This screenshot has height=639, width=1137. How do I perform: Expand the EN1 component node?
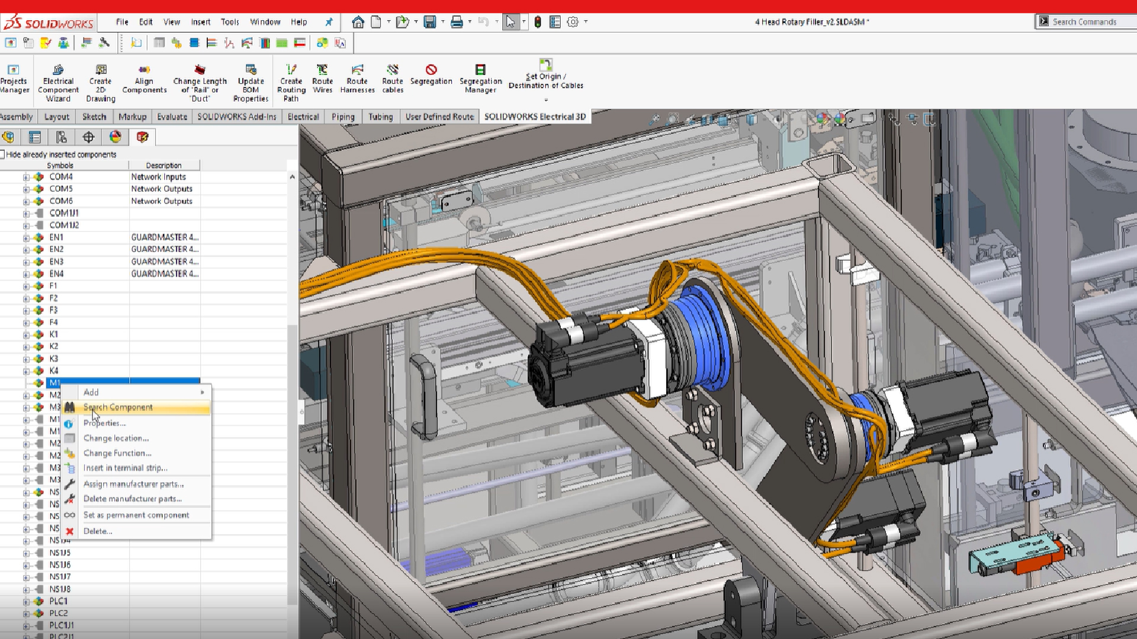26,238
